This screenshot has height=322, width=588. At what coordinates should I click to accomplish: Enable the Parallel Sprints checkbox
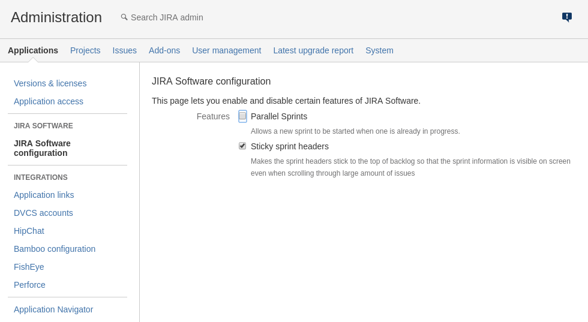click(242, 116)
